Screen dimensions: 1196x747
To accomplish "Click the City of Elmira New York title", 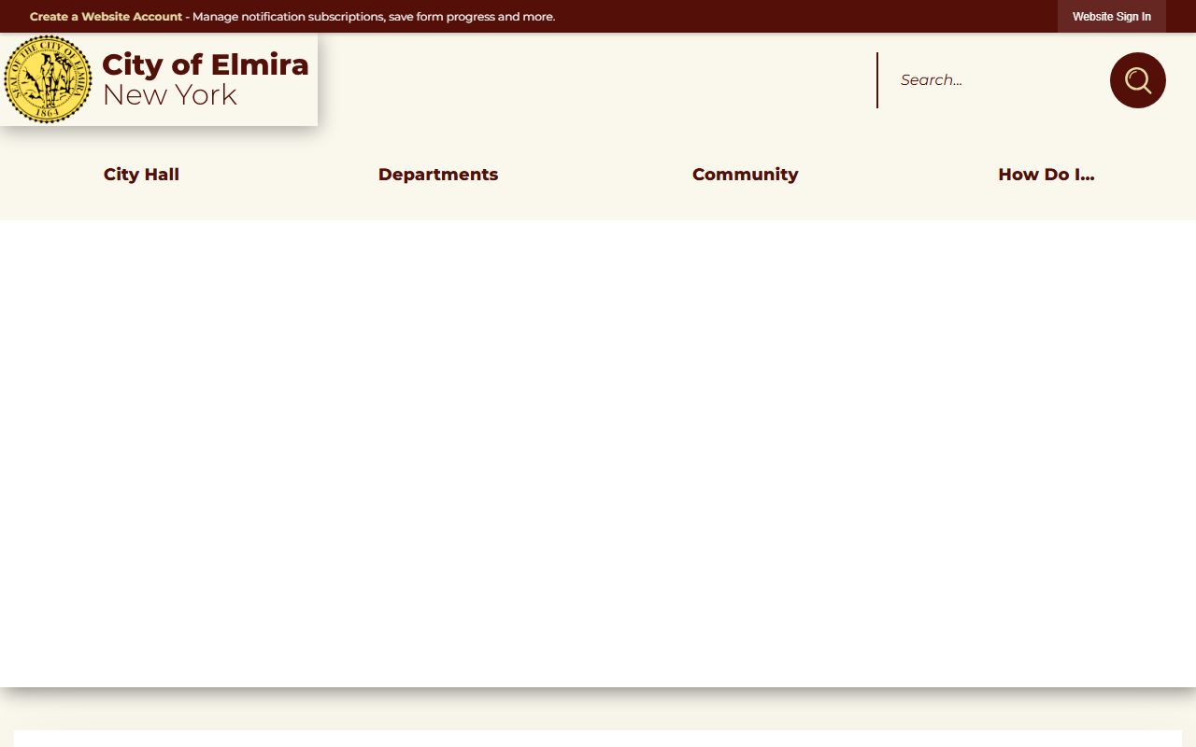I will click(206, 79).
